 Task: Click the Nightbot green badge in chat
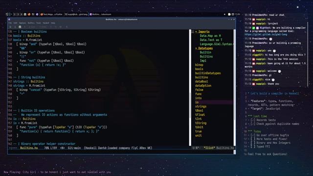point(253,28)
